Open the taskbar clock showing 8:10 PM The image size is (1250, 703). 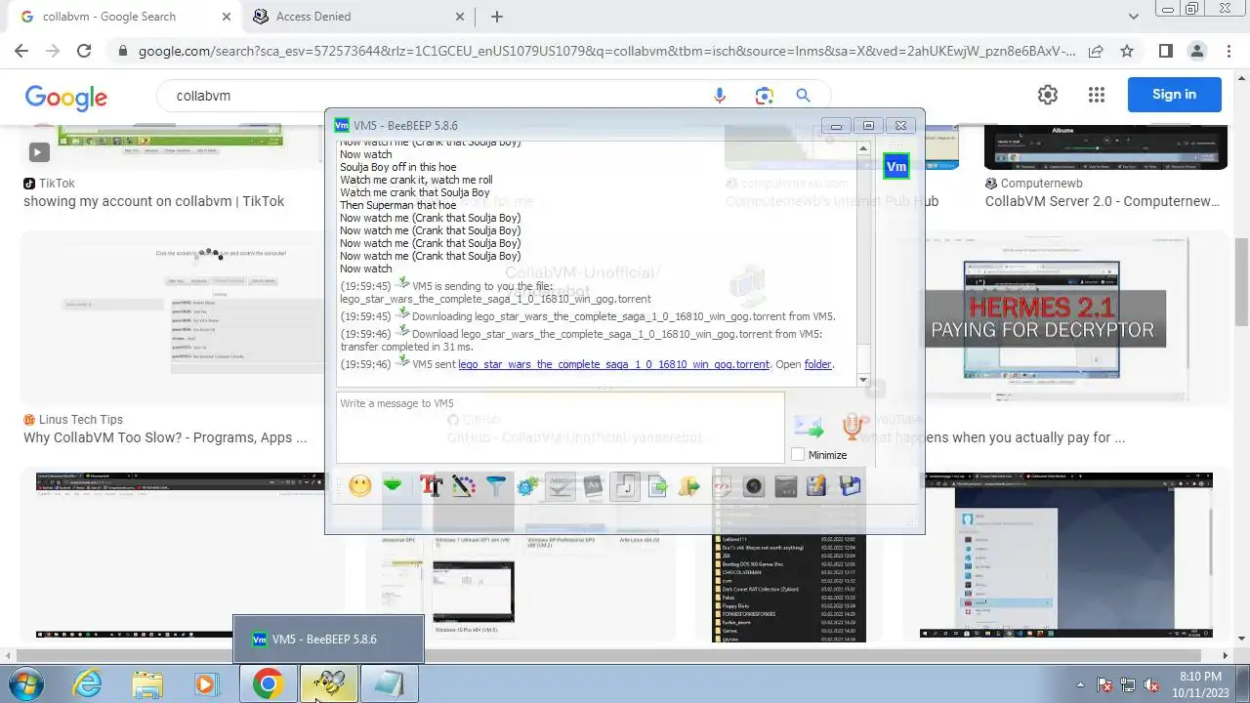(1200, 683)
